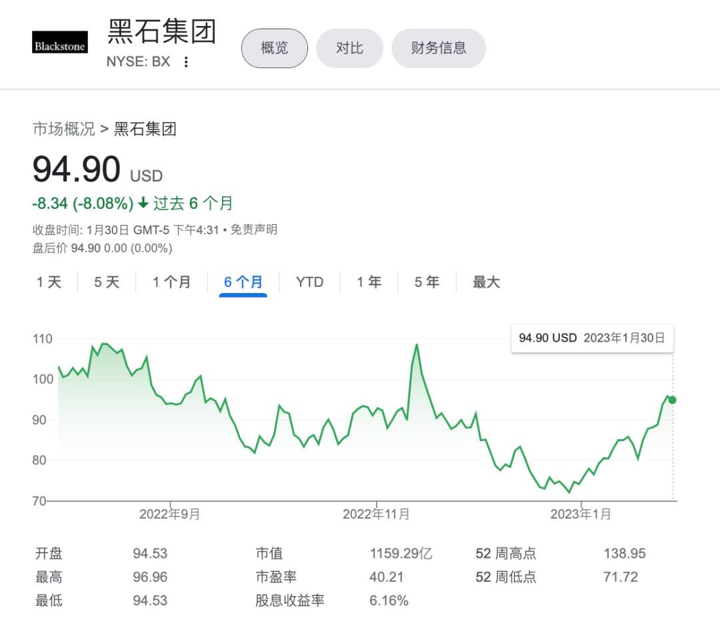Select the 5天 time range
This screenshot has height=622, width=720.
(107, 282)
